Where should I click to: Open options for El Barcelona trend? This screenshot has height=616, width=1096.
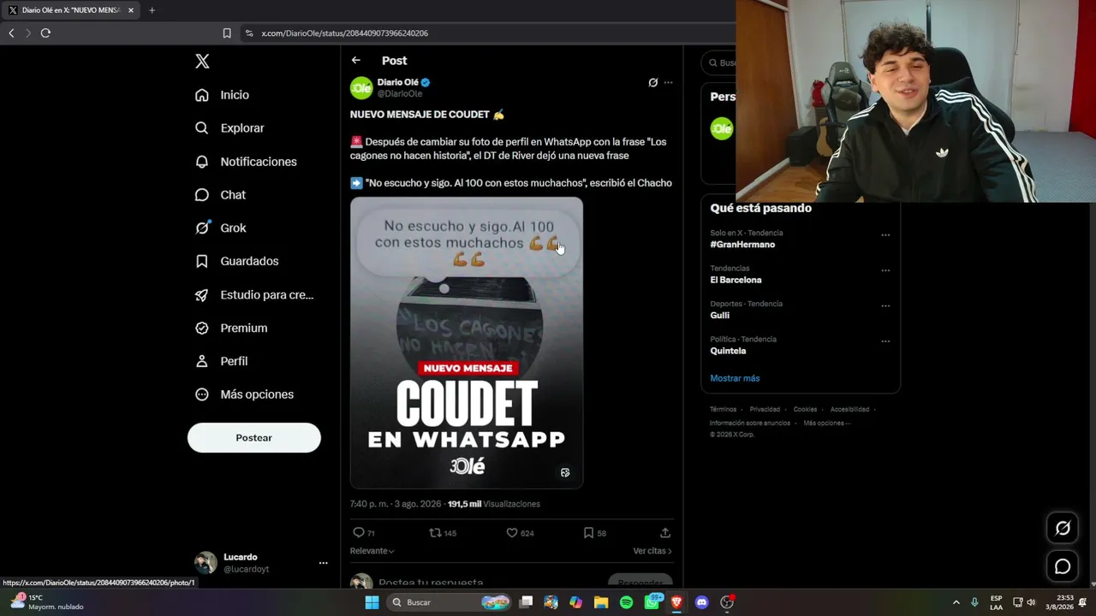885,270
